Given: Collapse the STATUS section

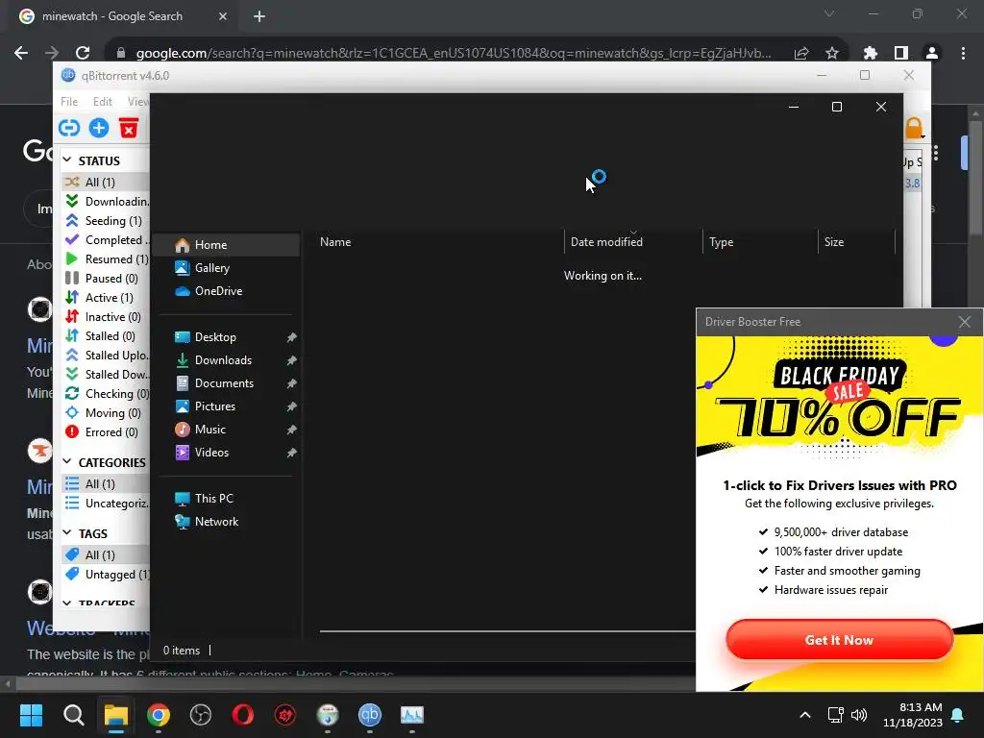Looking at the screenshot, I should [67, 160].
